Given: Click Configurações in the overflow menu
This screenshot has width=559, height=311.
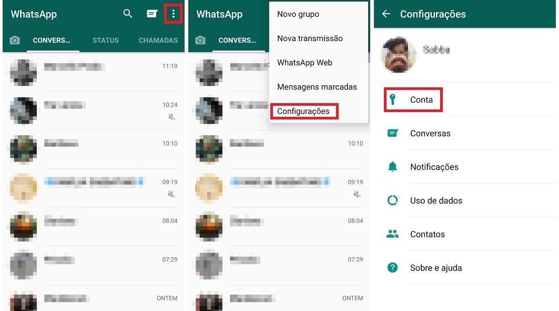Looking at the screenshot, I should tap(303, 111).
